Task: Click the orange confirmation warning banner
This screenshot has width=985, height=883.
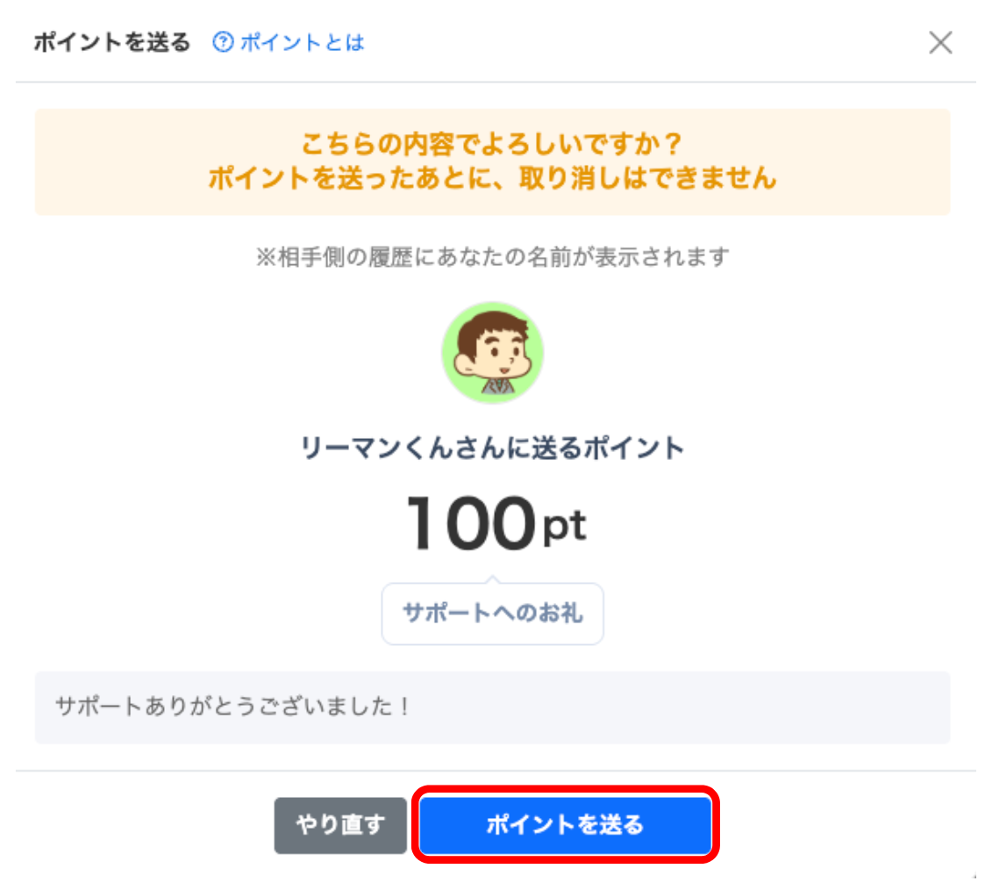Action: click(492, 162)
